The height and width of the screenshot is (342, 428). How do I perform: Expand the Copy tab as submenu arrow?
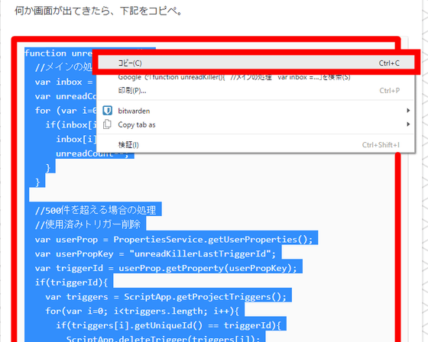[x=408, y=124]
